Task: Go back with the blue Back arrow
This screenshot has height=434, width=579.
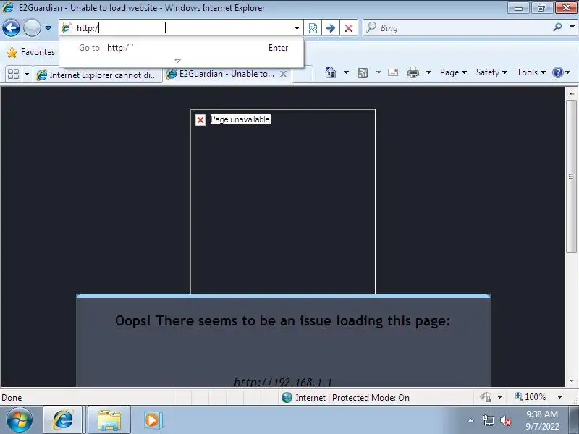Action: pos(11,27)
